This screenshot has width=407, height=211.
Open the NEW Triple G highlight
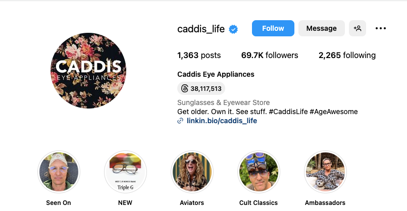[x=125, y=172]
